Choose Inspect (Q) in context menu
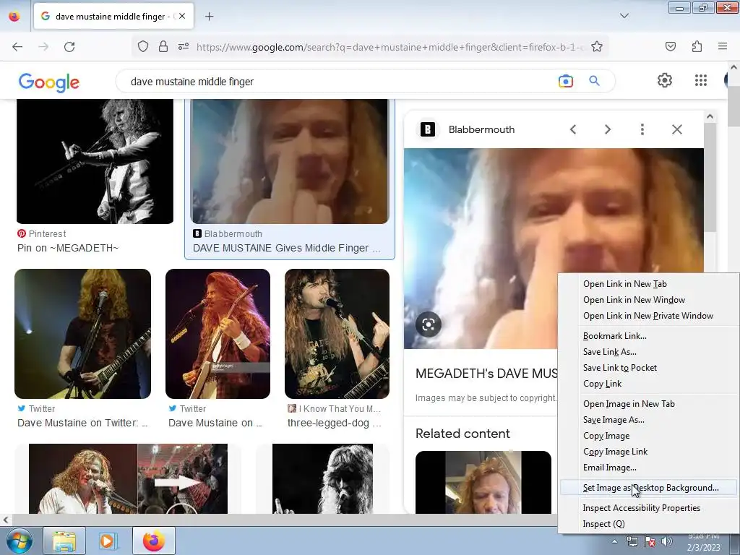 tap(603, 524)
